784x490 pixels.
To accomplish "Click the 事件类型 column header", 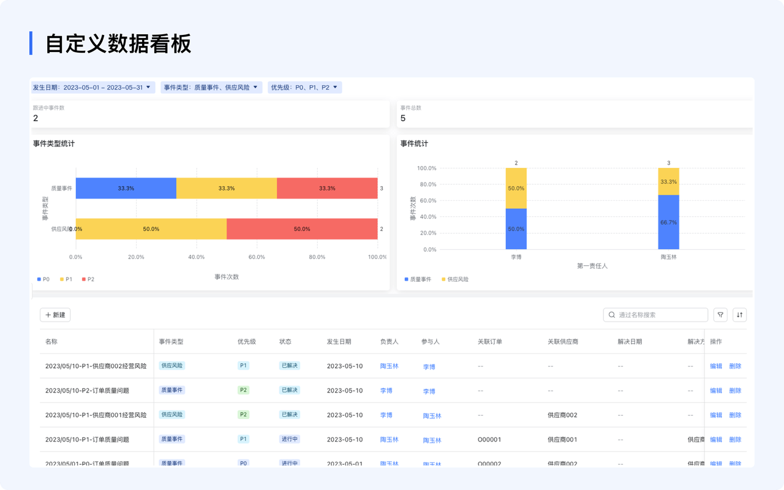I will (171, 342).
